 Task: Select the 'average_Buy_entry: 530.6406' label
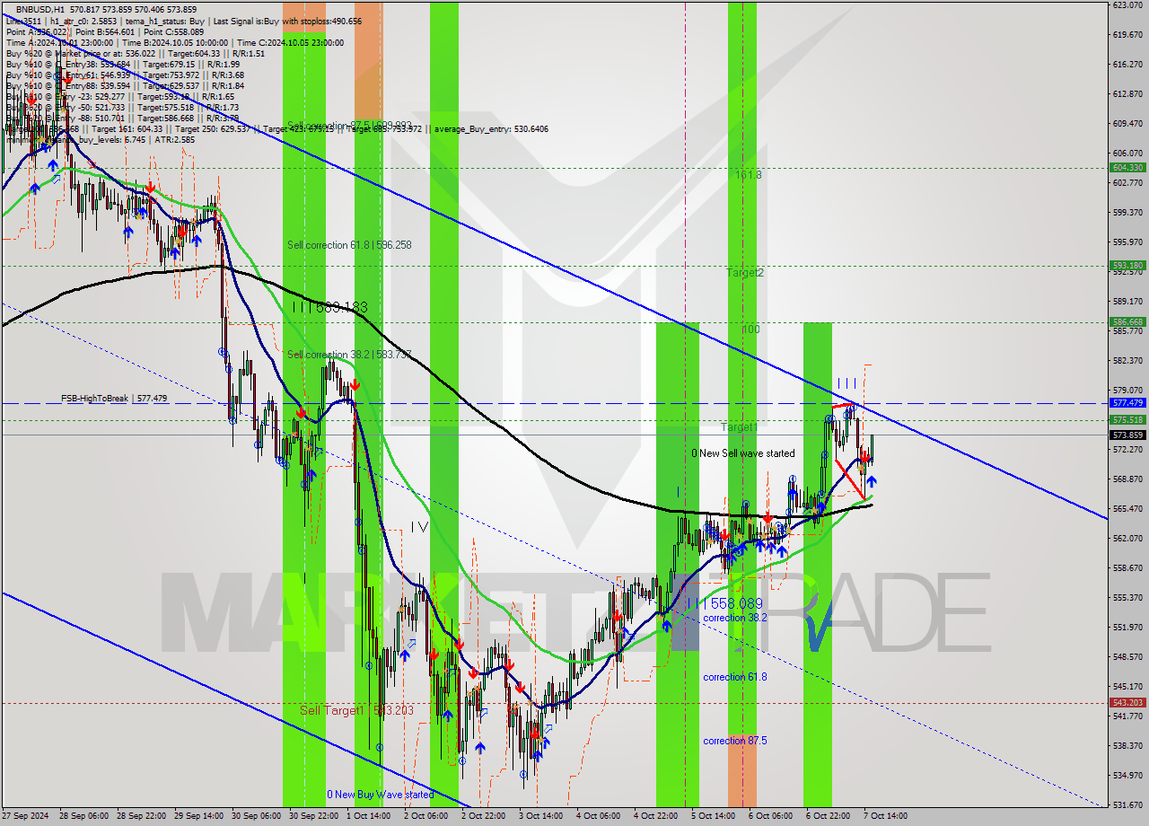(x=489, y=128)
